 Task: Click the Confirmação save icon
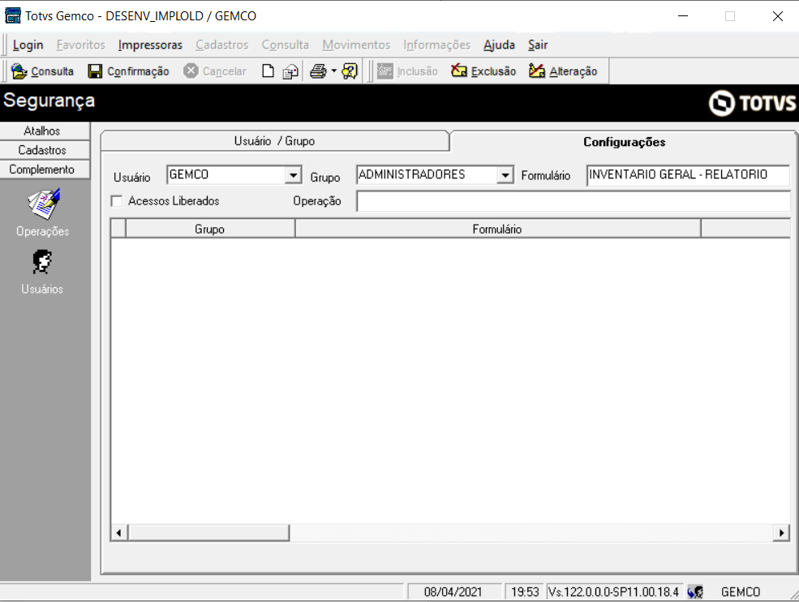(95, 71)
